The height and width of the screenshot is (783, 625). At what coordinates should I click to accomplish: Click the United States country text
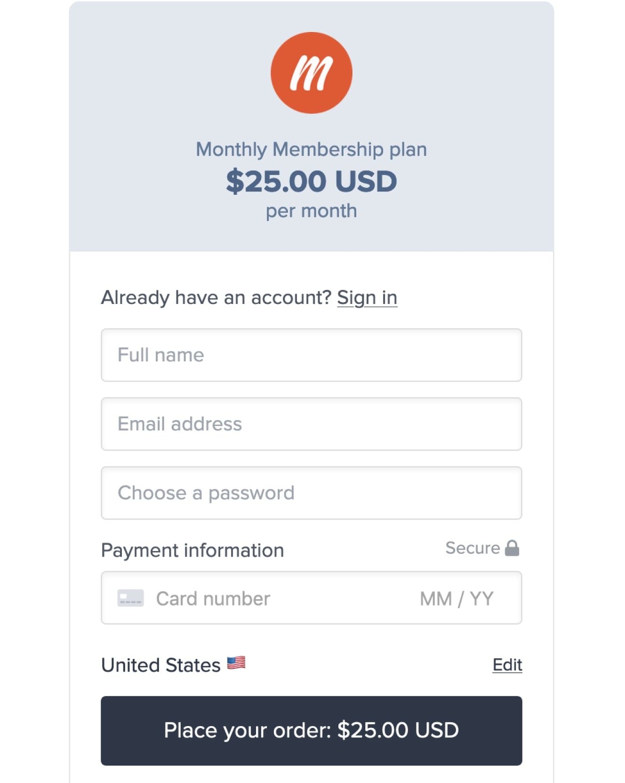point(161,665)
